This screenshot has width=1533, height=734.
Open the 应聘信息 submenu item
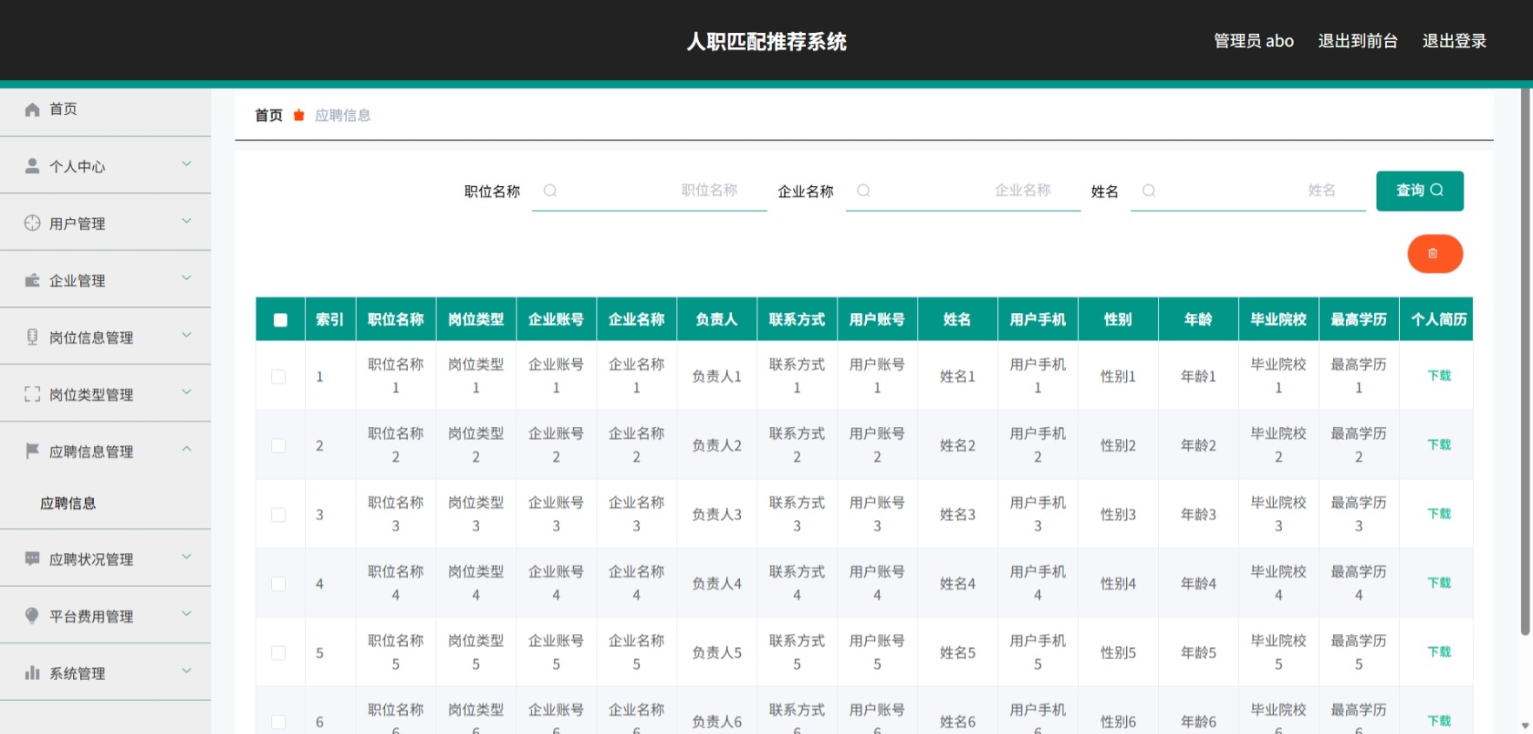68,504
